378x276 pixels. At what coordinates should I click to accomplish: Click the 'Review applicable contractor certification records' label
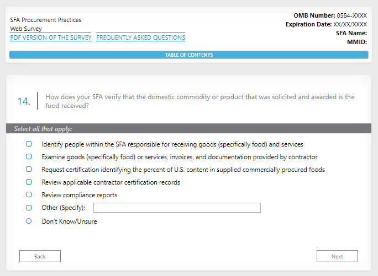click(x=111, y=182)
